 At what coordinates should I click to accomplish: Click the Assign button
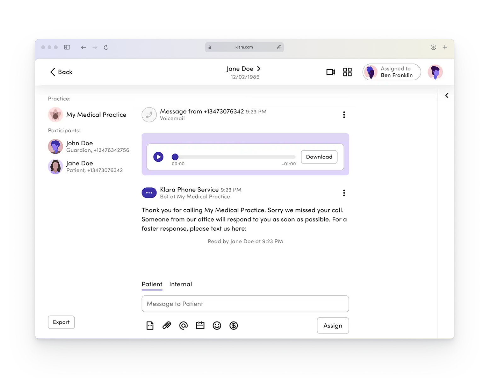coord(333,325)
